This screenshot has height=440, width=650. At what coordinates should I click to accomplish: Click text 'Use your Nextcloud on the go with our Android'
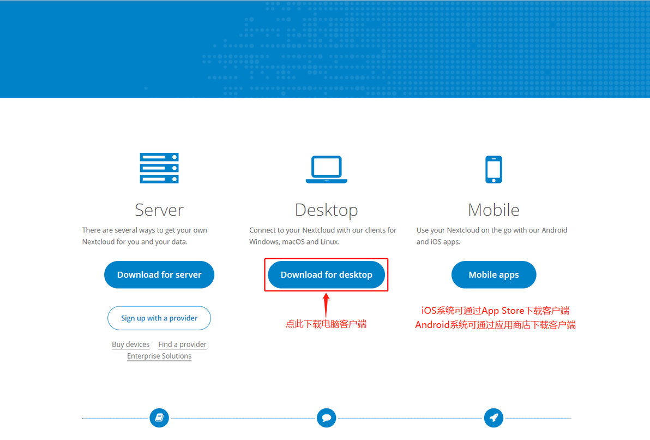(x=492, y=230)
